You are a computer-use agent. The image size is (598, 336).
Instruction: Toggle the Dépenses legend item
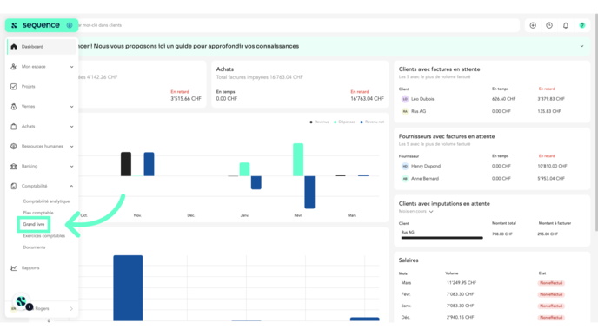tap(344, 122)
